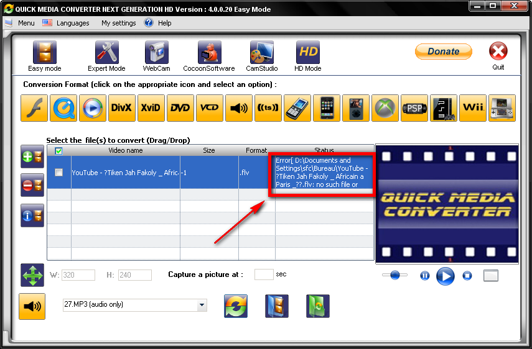
Task: Select Flash conversion format icon
Action: tap(34, 108)
